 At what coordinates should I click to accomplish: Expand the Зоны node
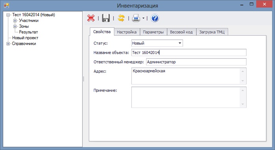(15, 26)
